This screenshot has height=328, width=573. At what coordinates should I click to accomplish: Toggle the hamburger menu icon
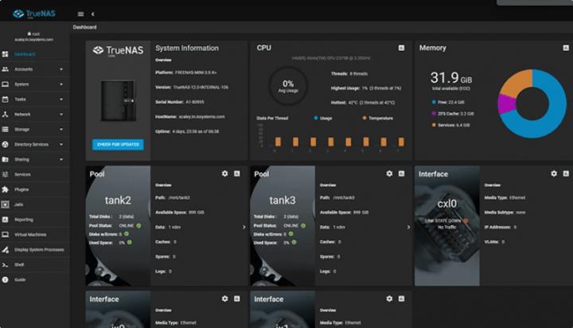[80, 14]
